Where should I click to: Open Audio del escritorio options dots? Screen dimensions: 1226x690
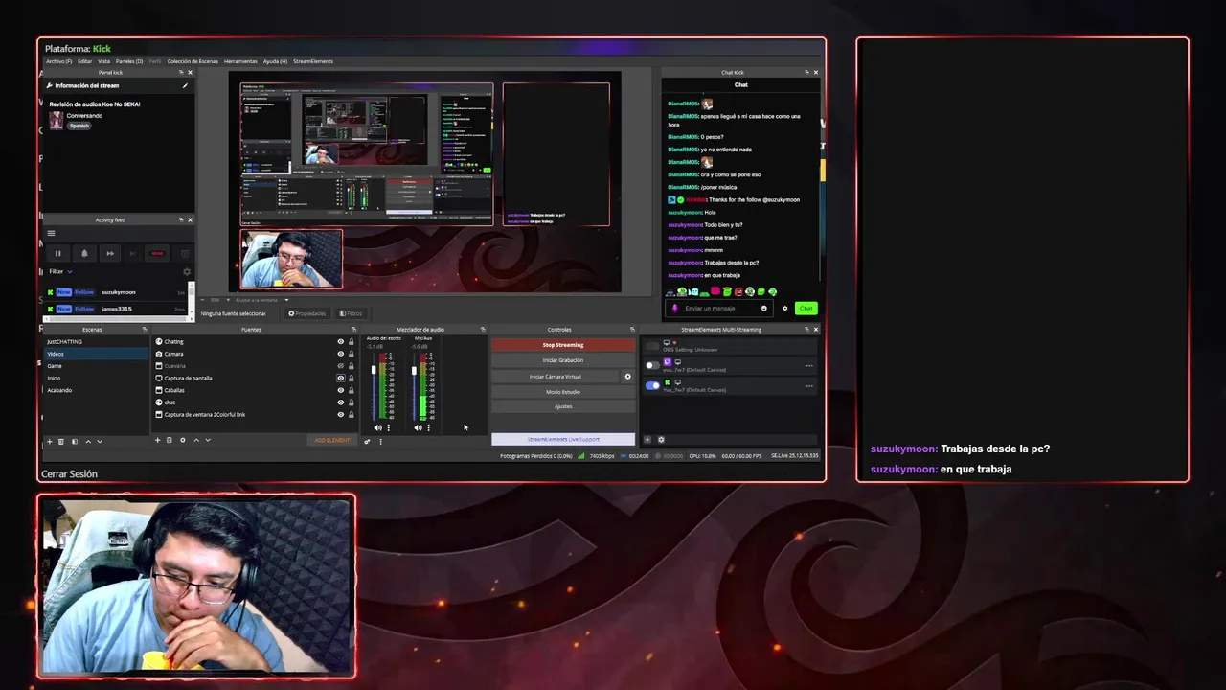point(388,427)
